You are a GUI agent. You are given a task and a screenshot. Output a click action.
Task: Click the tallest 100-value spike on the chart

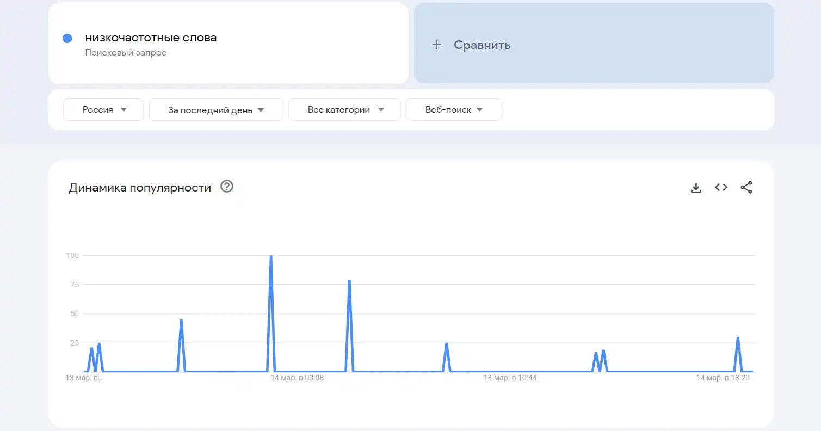point(270,256)
